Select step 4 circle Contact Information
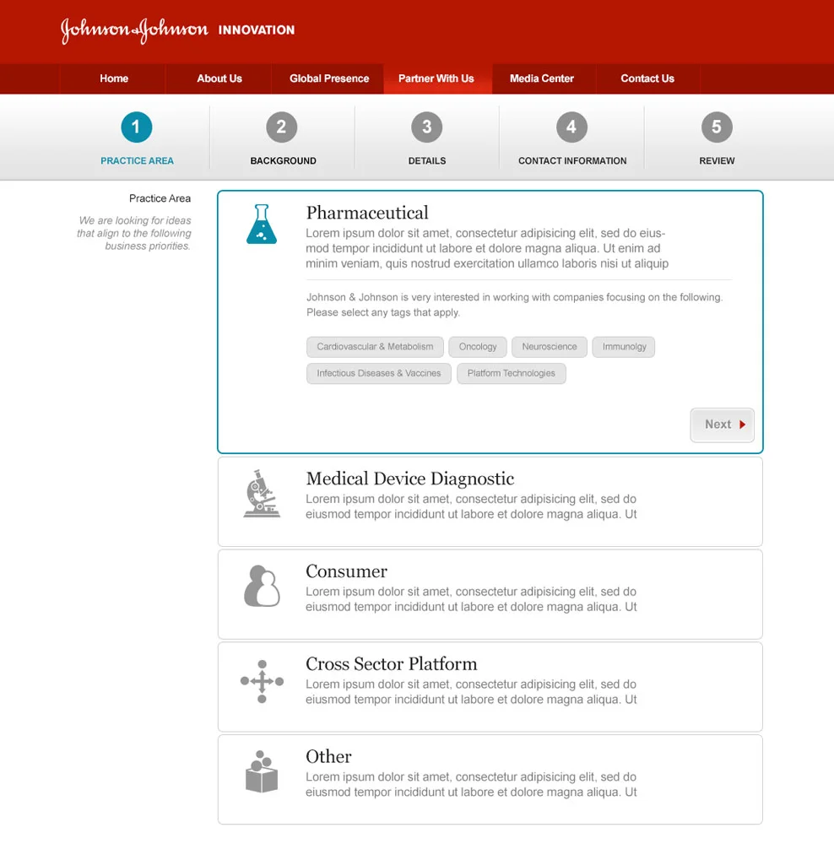Image resolution: width=834 pixels, height=860 pixels. 571,127
